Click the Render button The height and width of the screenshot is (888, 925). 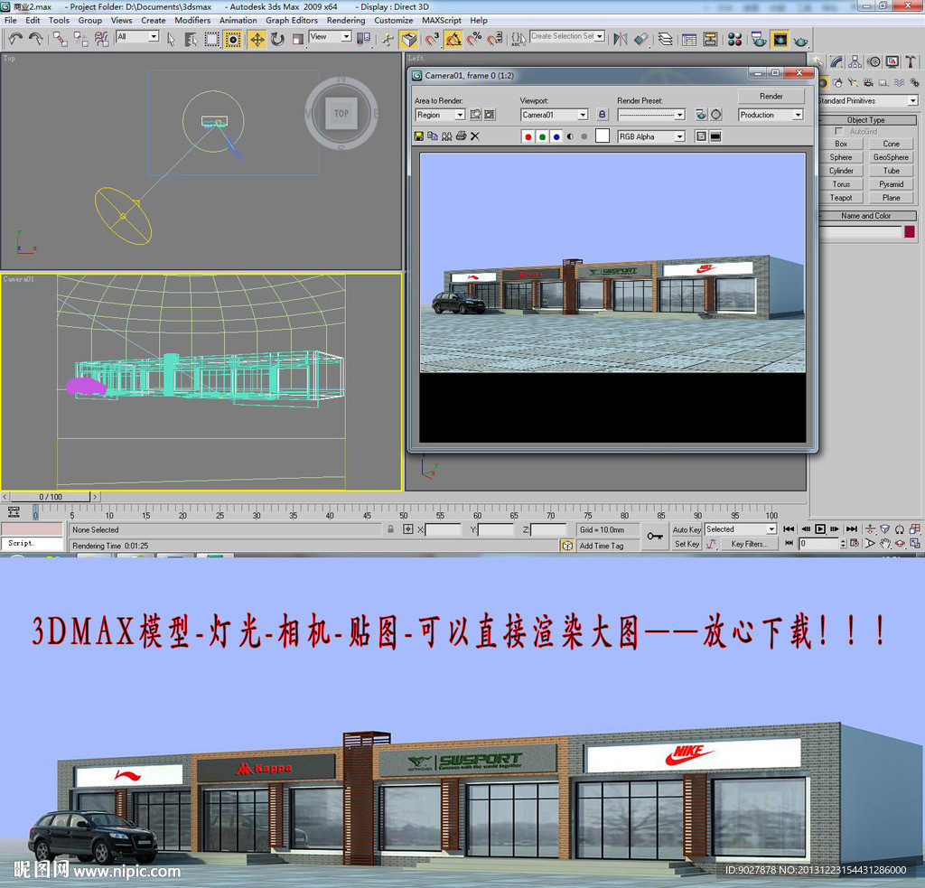tap(771, 96)
